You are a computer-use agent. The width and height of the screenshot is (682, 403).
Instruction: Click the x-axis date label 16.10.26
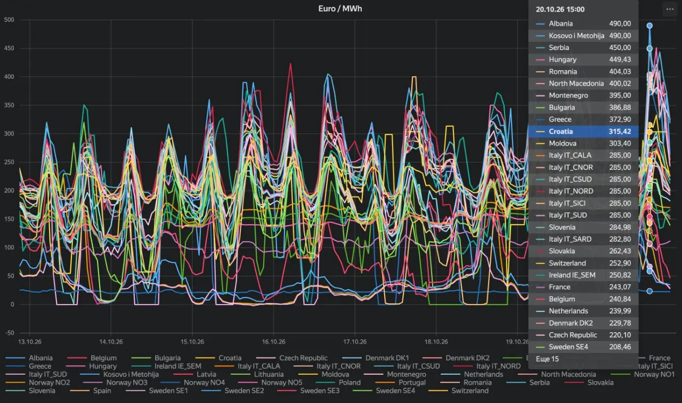(x=273, y=342)
